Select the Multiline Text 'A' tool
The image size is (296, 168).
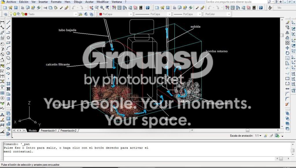click(8, 104)
